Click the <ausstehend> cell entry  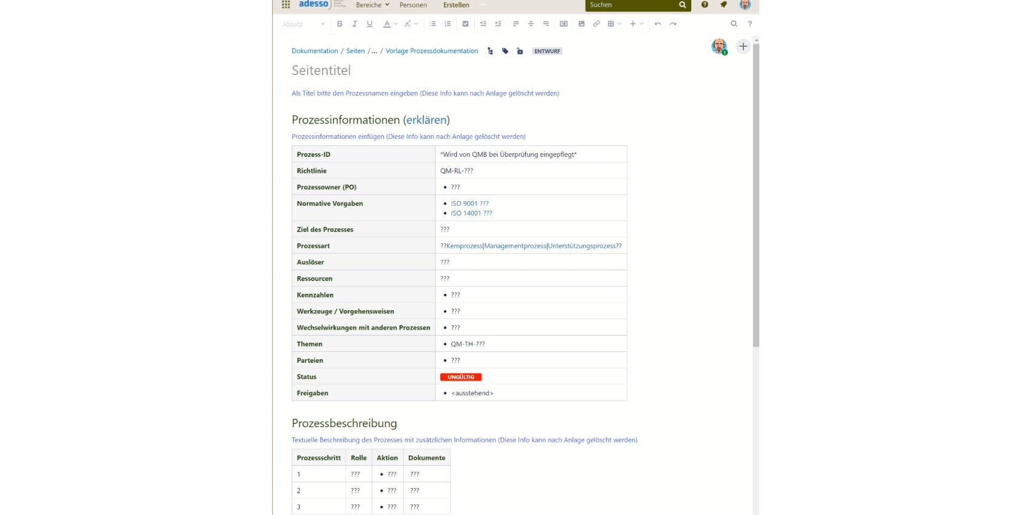pos(472,393)
